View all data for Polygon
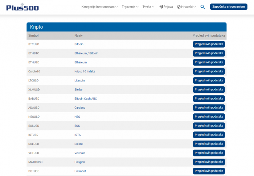 (x=209, y=162)
